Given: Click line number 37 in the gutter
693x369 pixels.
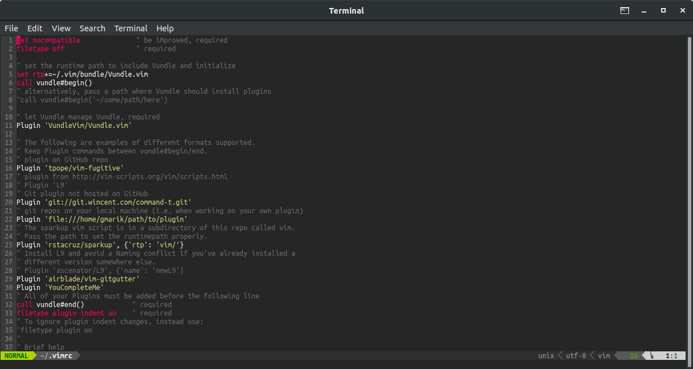Looking at the screenshot, I should tap(9, 347).
